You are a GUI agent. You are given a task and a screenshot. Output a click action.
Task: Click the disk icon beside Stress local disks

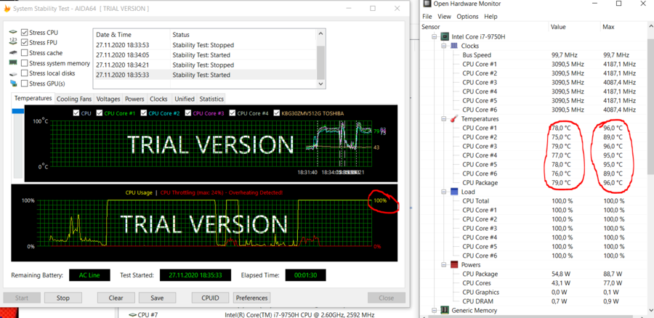click(13, 73)
